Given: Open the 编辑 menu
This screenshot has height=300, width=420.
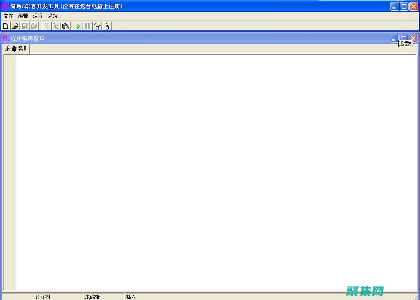Looking at the screenshot, I should 23,16.
